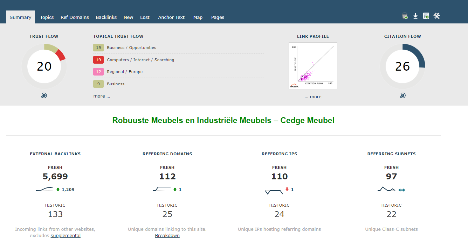Click the External Backlinks sparkline chart
The image size is (468, 250).
pos(44,190)
